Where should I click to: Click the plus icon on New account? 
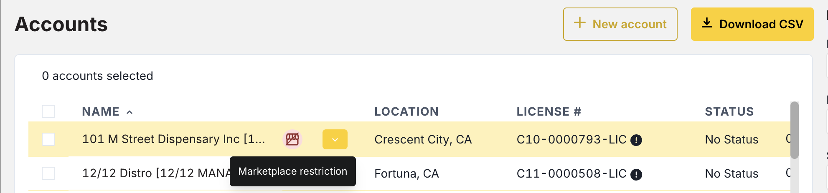coord(579,23)
